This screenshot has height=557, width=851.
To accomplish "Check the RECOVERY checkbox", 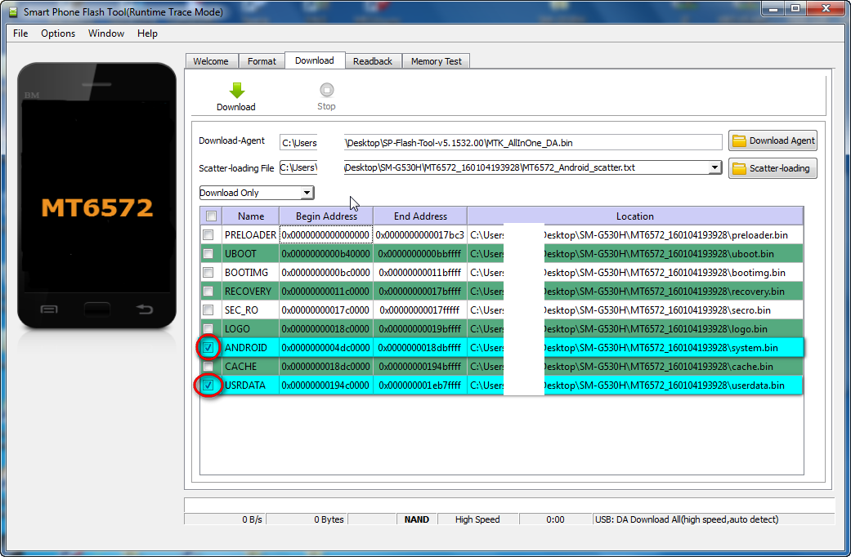I will 208,292.
